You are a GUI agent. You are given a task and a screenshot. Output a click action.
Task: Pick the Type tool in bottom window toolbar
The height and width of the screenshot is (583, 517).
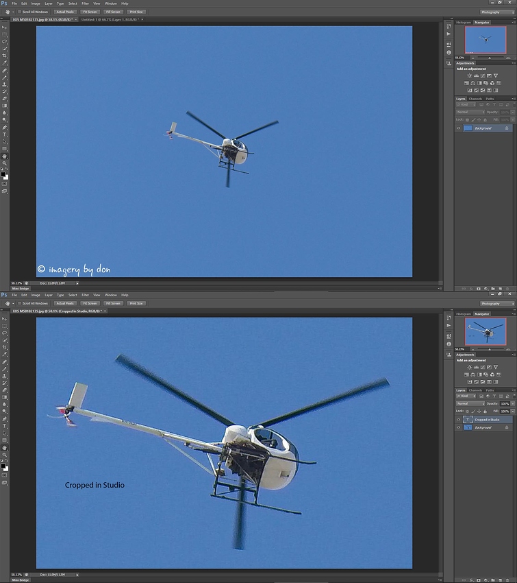[x=5, y=425]
